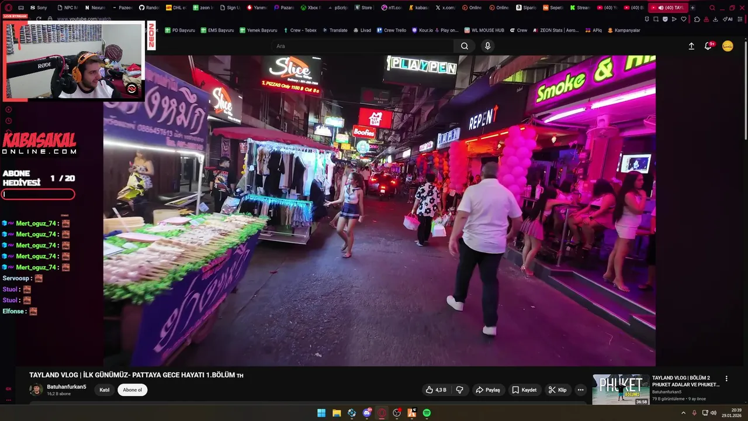Open YouTube notifications bell

click(708, 46)
